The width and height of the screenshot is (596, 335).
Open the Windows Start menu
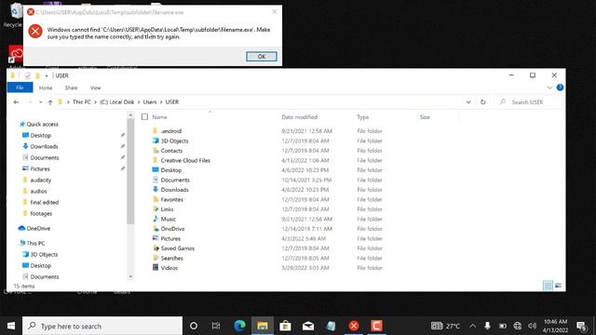coord(11,326)
